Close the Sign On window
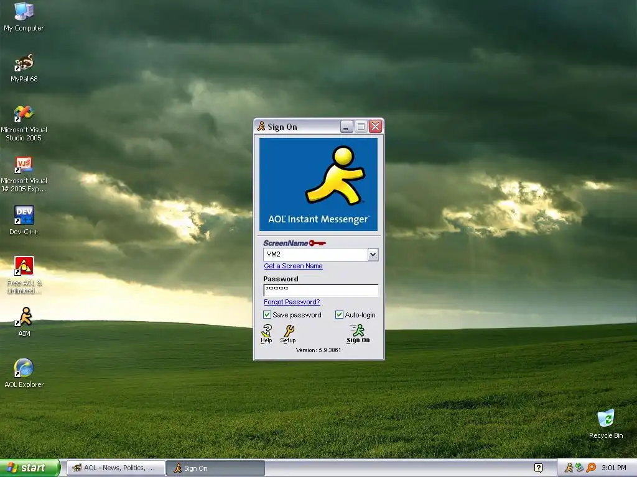This screenshot has height=477, width=637. (x=376, y=127)
